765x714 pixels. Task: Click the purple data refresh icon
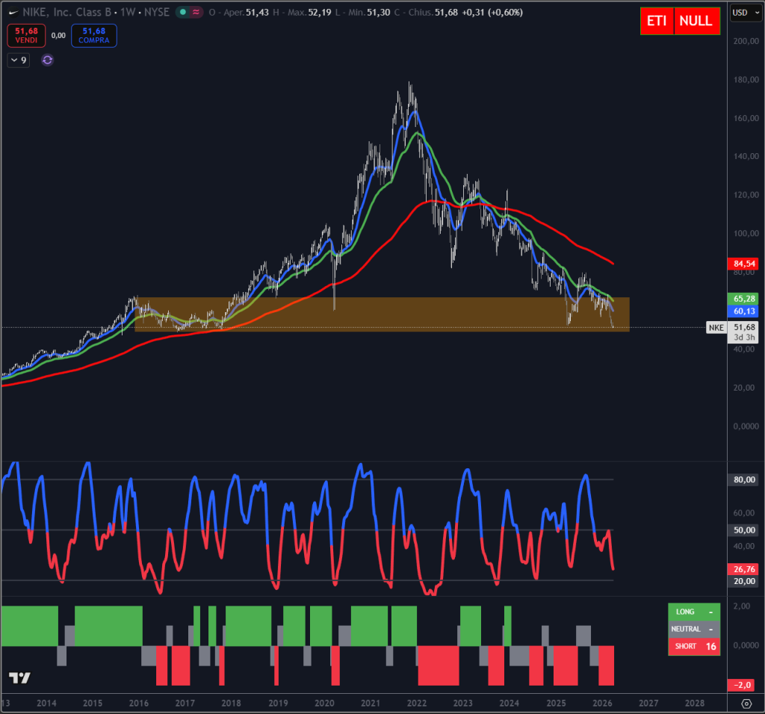click(47, 60)
